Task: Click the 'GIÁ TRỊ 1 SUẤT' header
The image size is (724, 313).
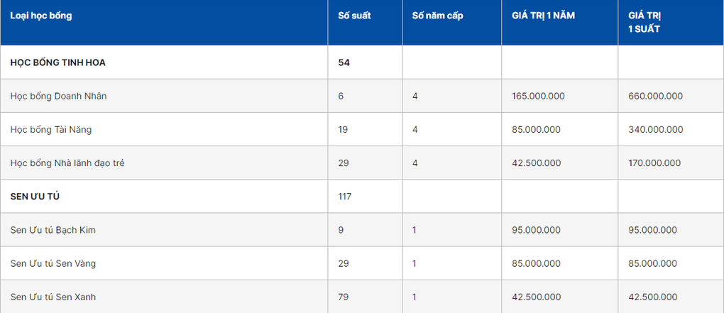Action: tap(645, 22)
